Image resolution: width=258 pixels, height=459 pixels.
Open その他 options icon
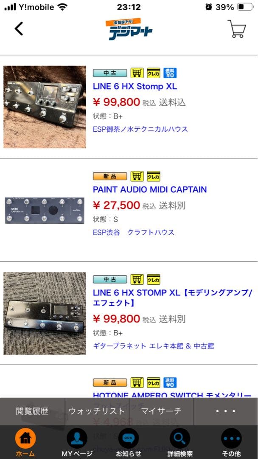[x=231, y=439]
